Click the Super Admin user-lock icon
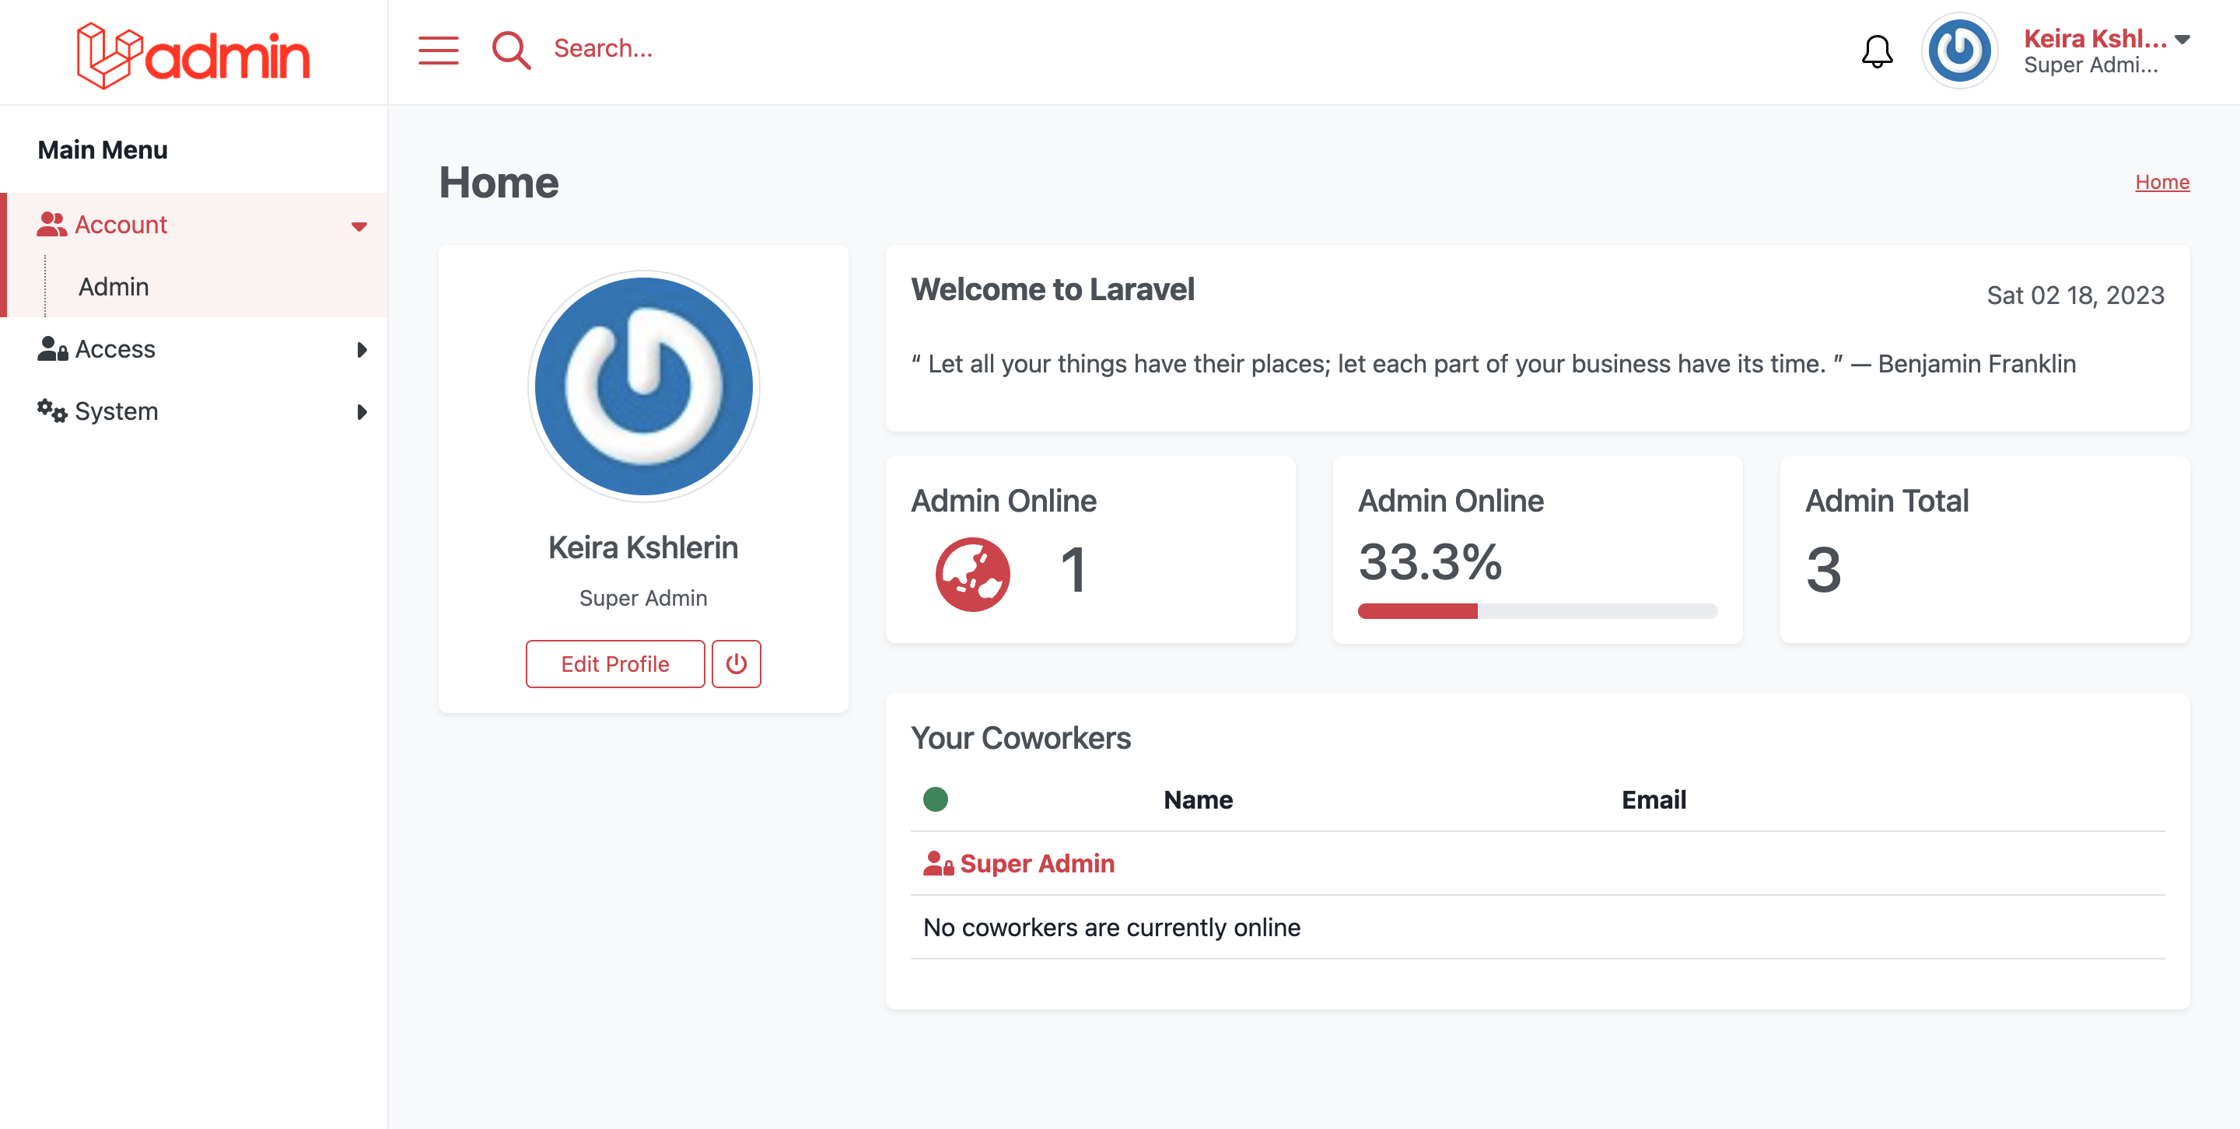 point(937,863)
